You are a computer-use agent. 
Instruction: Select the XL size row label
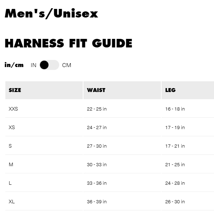pos(12,202)
